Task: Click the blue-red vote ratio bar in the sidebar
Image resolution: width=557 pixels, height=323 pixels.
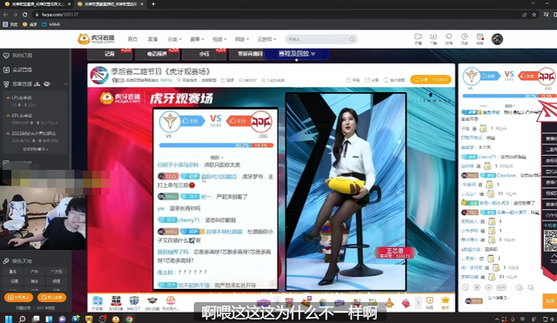Action: [509, 96]
